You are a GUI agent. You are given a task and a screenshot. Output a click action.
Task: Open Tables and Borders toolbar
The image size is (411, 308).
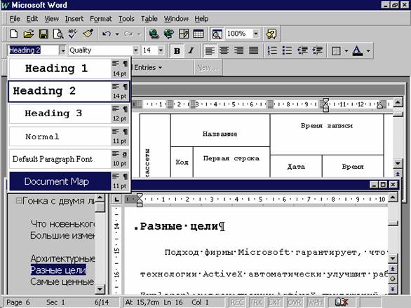184,34
